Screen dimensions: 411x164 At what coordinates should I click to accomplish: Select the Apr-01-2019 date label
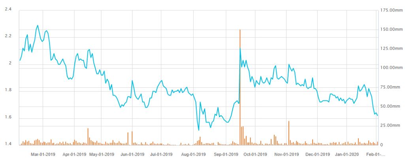point(74,154)
